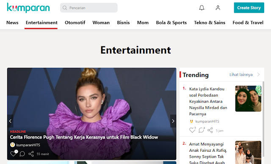This screenshot has width=271, height=164.
Task: Share the Lydia Kandou trending story
Action: pyautogui.click(x=210, y=130)
